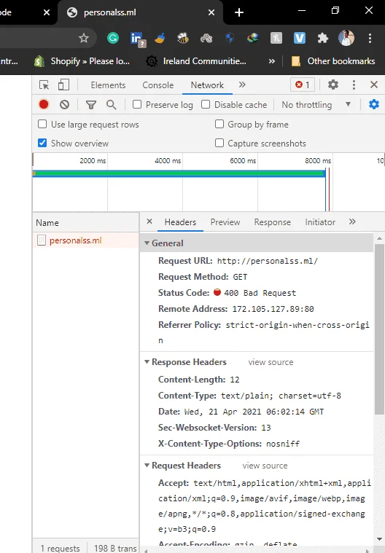
Task: Open the Chrome profile avatar
Action: point(346,38)
